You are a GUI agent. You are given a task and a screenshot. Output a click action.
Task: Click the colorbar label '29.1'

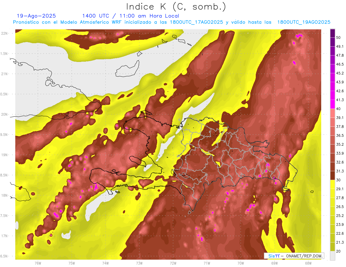(x=340, y=189)
